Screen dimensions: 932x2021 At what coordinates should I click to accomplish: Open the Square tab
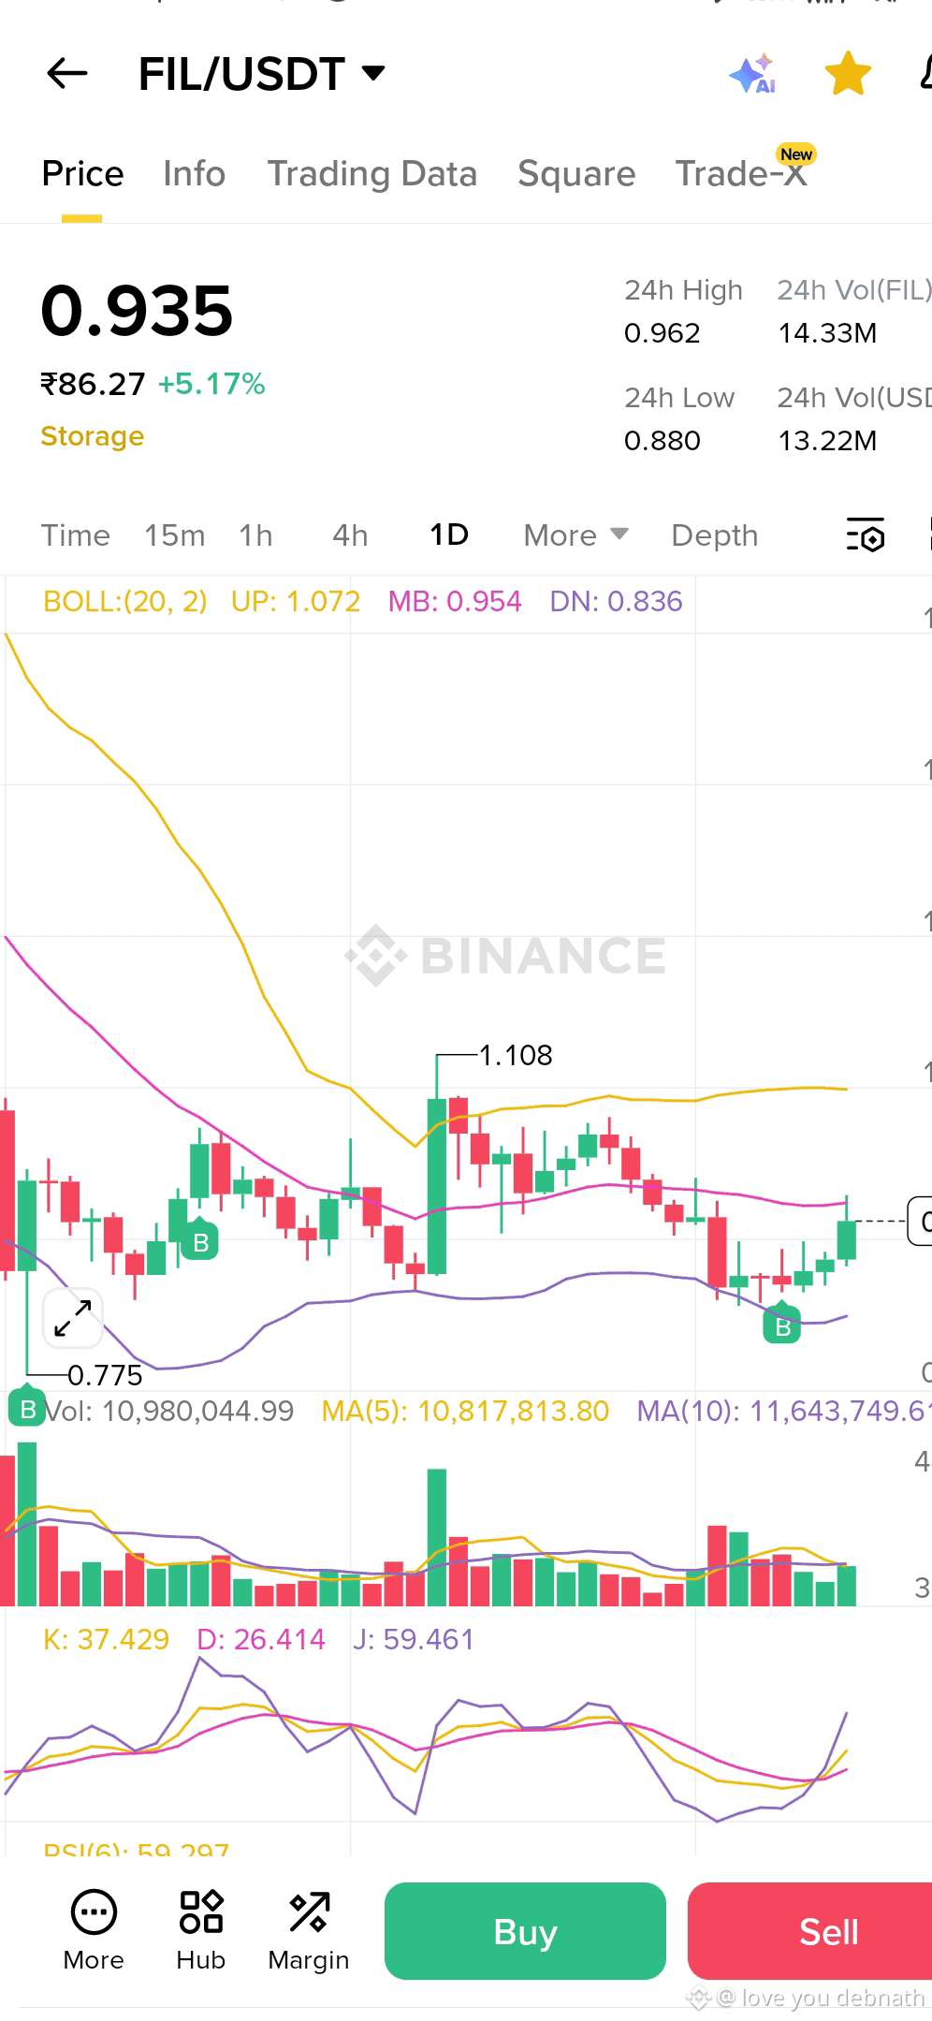576,174
